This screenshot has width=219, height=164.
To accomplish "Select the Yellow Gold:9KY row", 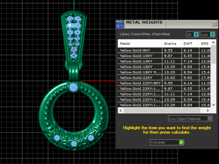I will (x=164, y=50).
